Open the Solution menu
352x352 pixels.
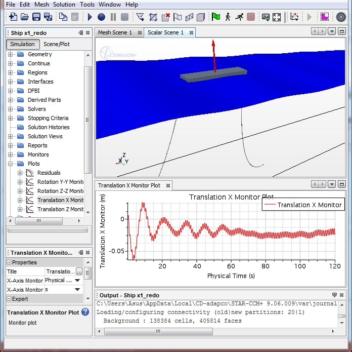(x=64, y=4)
